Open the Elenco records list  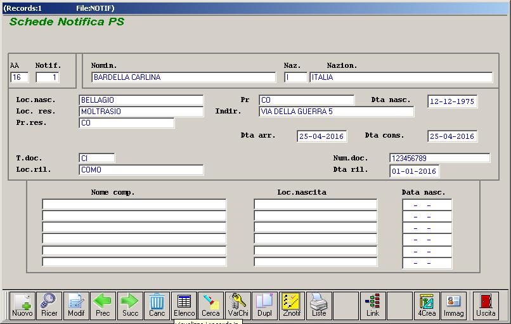pos(184,306)
